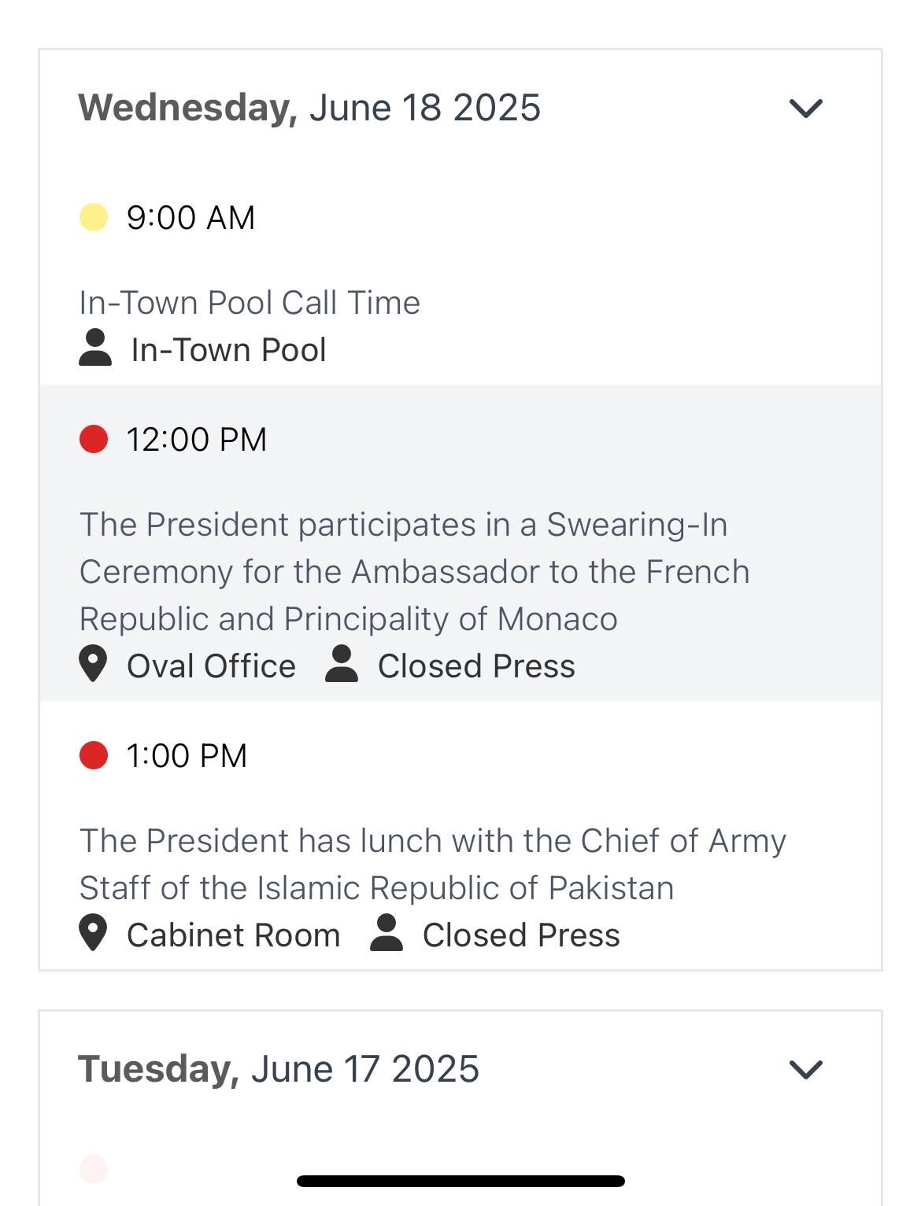
Task: Click the person icon at 1:00 PM Closed Press
Action: (387, 933)
